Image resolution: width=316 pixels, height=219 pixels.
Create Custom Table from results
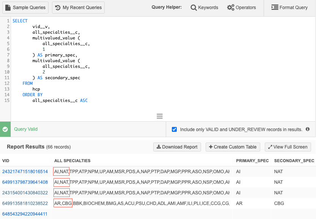(233, 147)
